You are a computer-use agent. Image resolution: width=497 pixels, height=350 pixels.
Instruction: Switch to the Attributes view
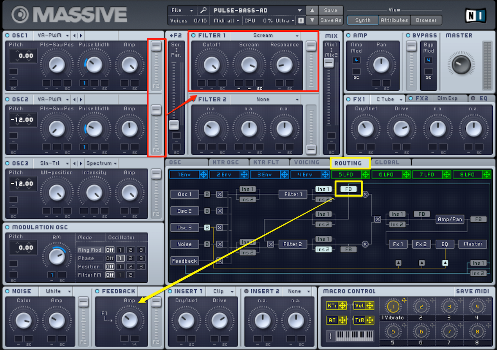394,20
